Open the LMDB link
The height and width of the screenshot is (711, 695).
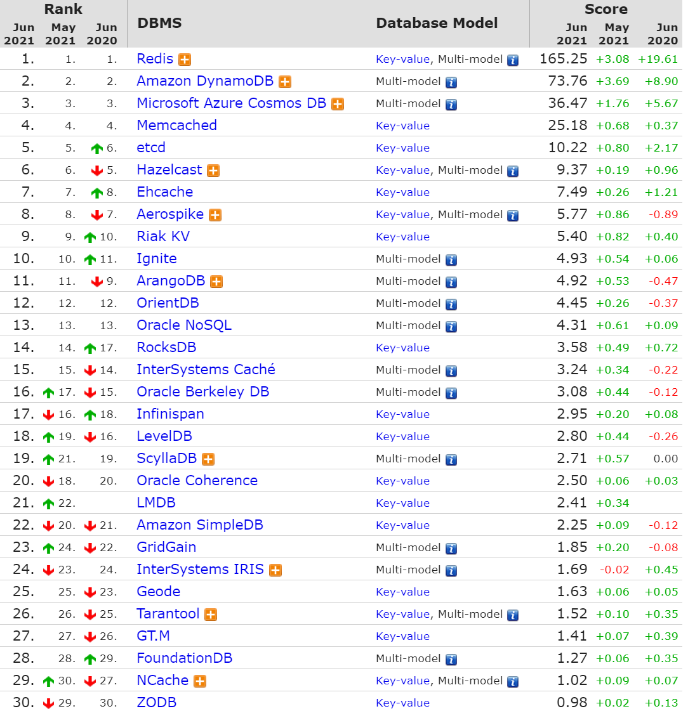(156, 504)
